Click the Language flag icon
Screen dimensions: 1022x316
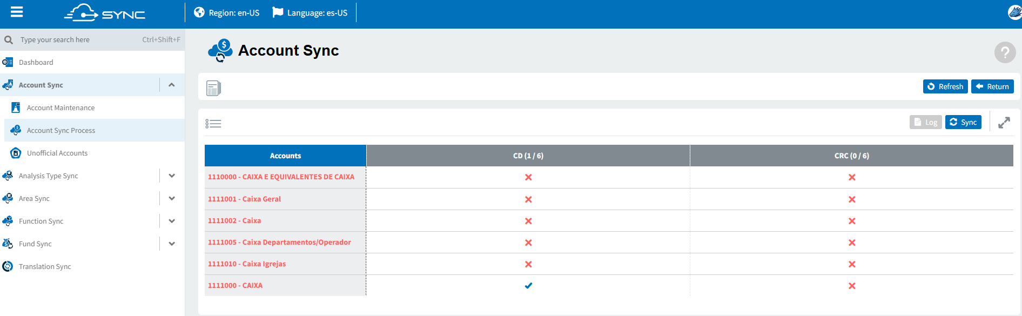tap(278, 12)
